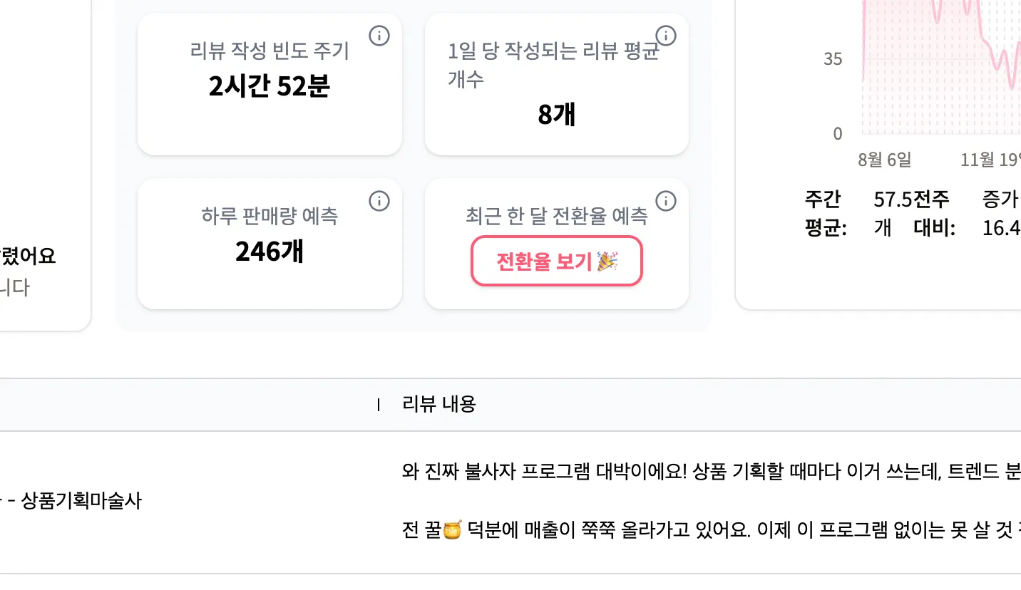This screenshot has height=590, width=1021.
Task: Click the 하루 판매량 예측 card title
Action: point(270,216)
